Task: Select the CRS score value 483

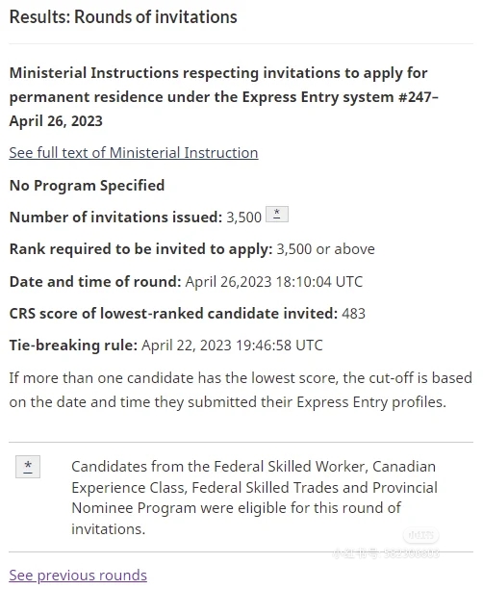Action: click(353, 314)
